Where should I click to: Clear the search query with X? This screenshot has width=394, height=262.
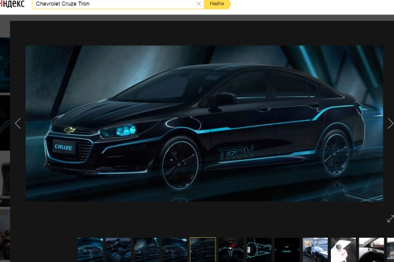click(198, 4)
